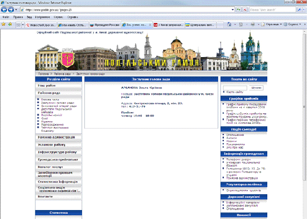Click the Add to Favorites icon
This screenshot has height=219, width=307.
[10, 24]
